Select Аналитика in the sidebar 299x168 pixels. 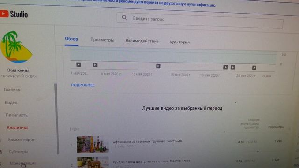[x=18, y=127]
